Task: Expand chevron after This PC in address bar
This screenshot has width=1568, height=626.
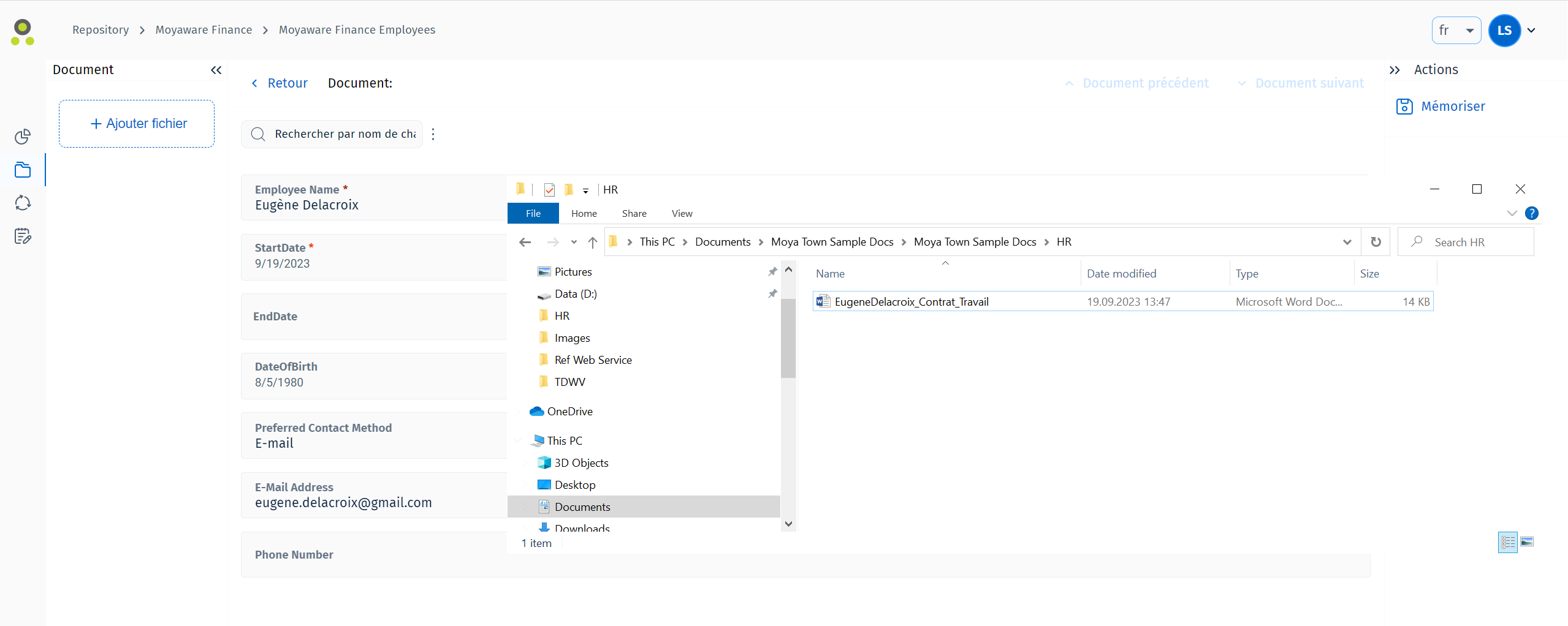Action: (x=685, y=242)
